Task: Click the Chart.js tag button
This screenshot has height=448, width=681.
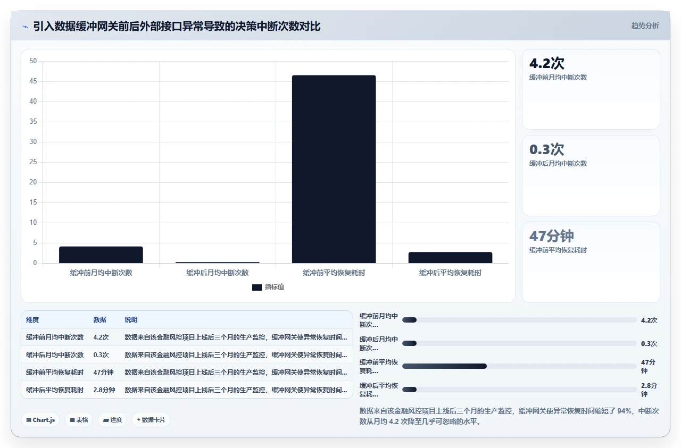Action: tap(41, 420)
